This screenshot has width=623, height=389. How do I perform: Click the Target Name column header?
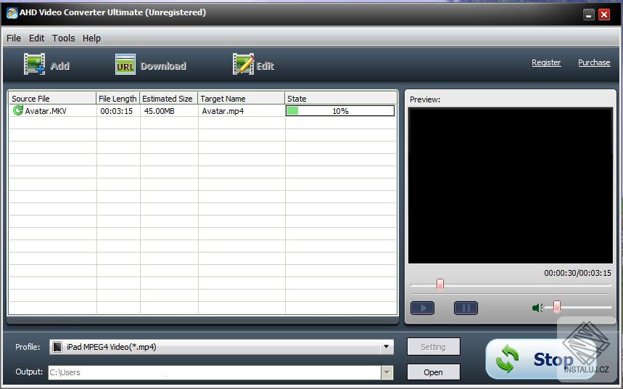click(242, 98)
